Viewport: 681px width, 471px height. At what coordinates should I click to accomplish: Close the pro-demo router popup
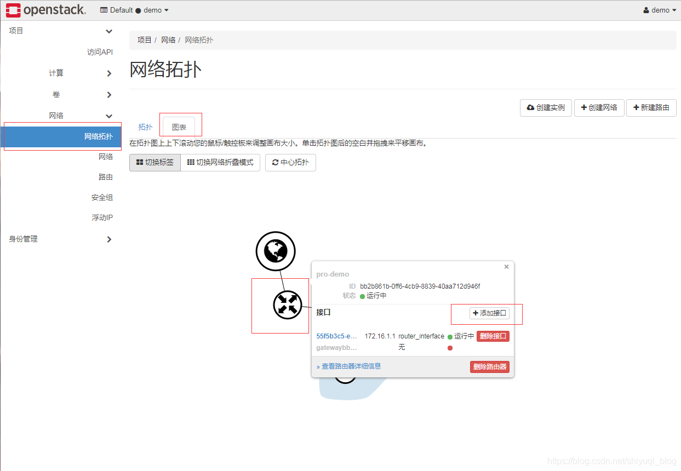pyautogui.click(x=506, y=267)
